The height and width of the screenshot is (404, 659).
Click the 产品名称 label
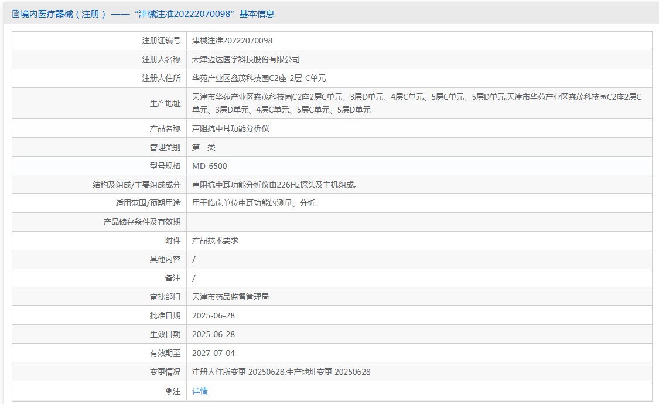165,128
